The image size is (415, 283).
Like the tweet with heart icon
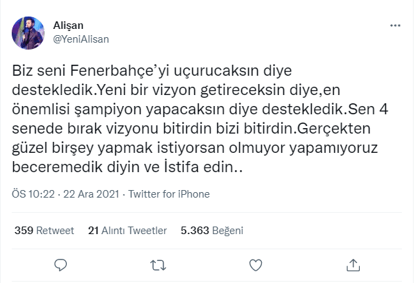tap(256, 264)
